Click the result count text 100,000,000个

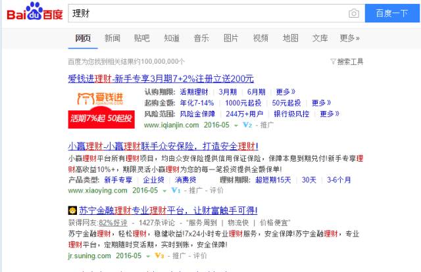click(x=162, y=62)
